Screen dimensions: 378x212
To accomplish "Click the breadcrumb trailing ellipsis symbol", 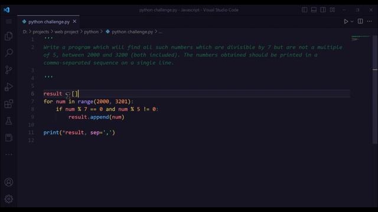I will 161,32.
